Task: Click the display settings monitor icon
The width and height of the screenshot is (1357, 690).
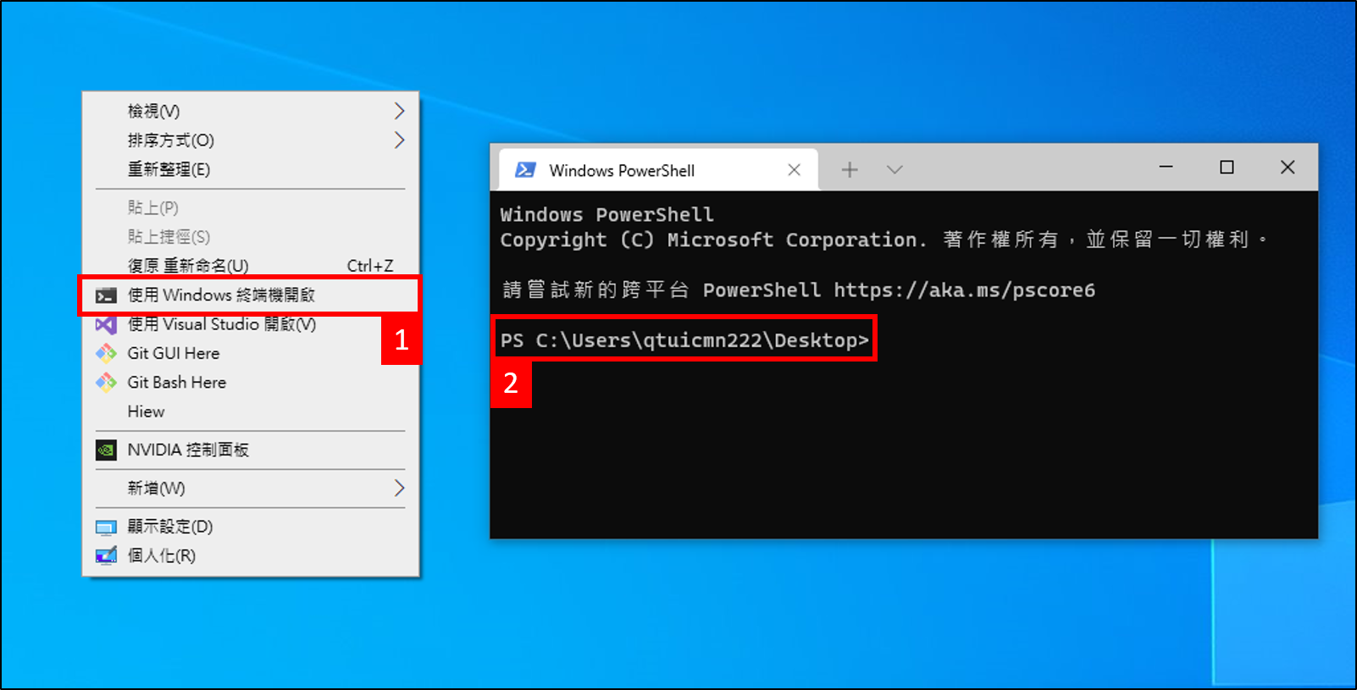Action: coord(106,527)
